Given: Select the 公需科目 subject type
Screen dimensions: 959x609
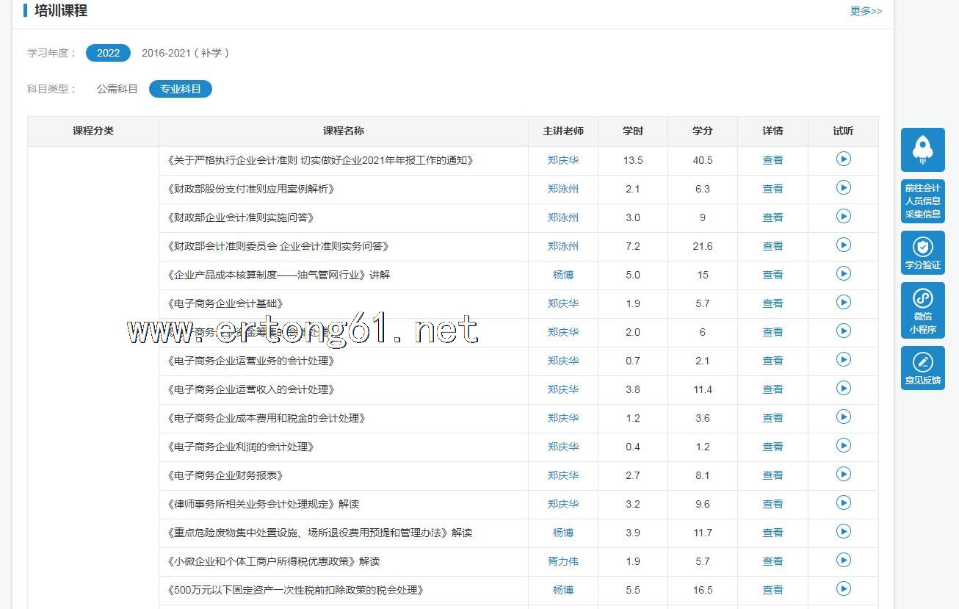Looking at the screenshot, I should pos(117,89).
